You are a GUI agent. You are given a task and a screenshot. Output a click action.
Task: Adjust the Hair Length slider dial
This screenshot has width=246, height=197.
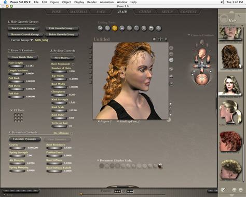(x=17, y=66)
